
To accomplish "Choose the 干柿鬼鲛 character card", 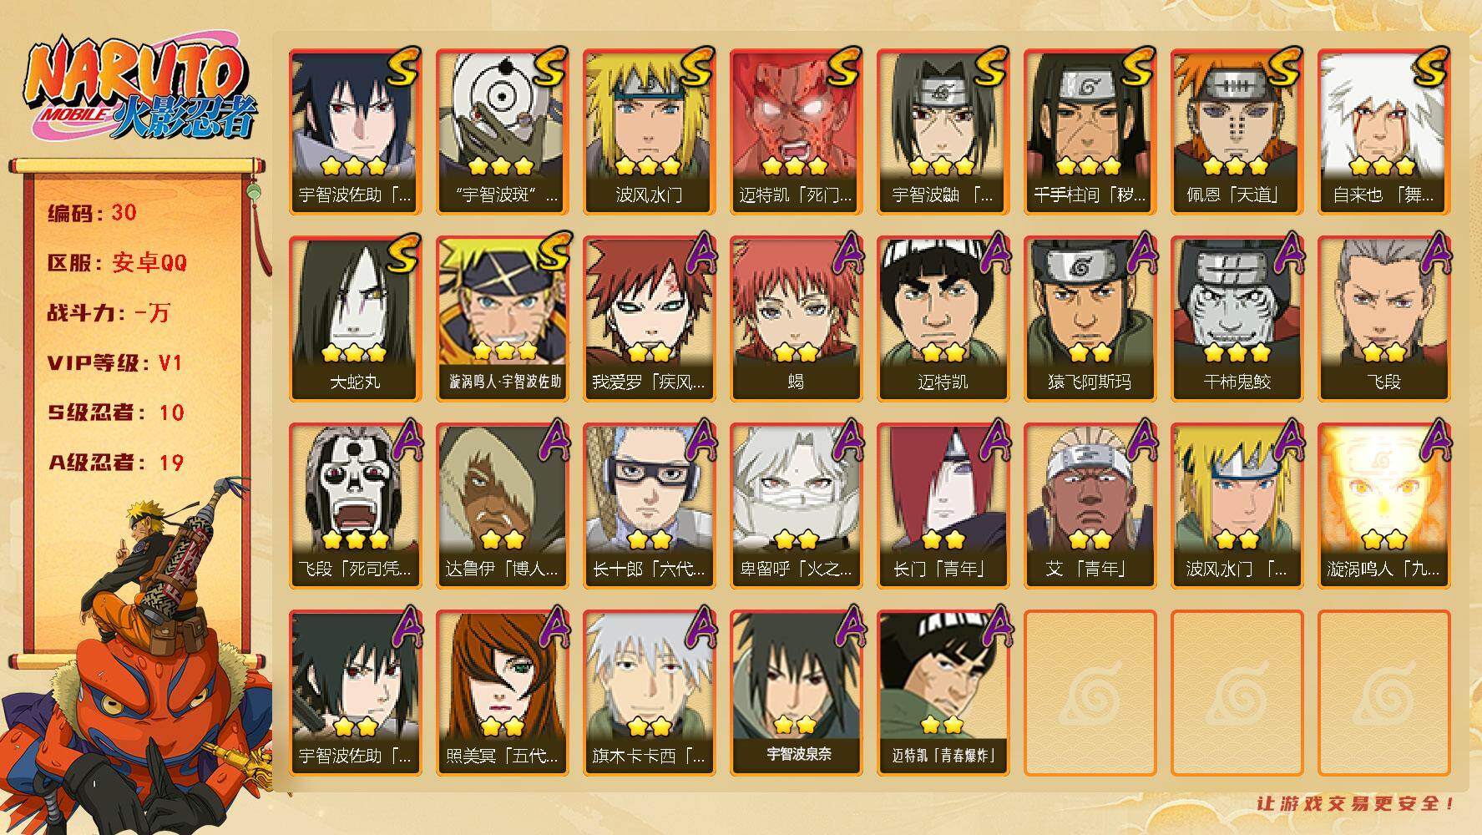I will click(1237, 319).
